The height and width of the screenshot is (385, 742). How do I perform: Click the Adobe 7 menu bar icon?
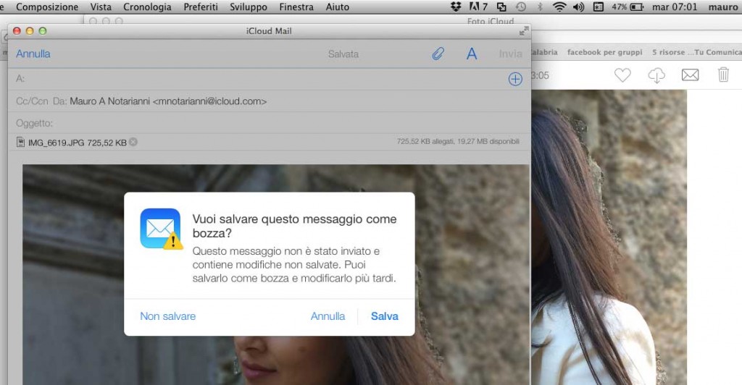(478, 7)
